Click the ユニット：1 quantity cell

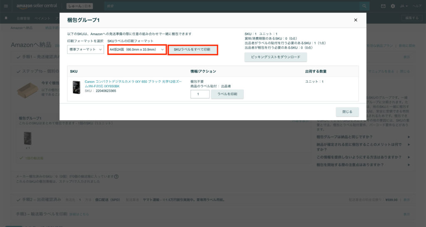coord(315,81)
